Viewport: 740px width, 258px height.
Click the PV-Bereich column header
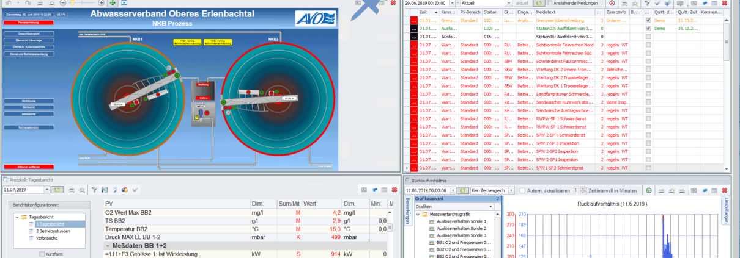[x=470, y=12]
